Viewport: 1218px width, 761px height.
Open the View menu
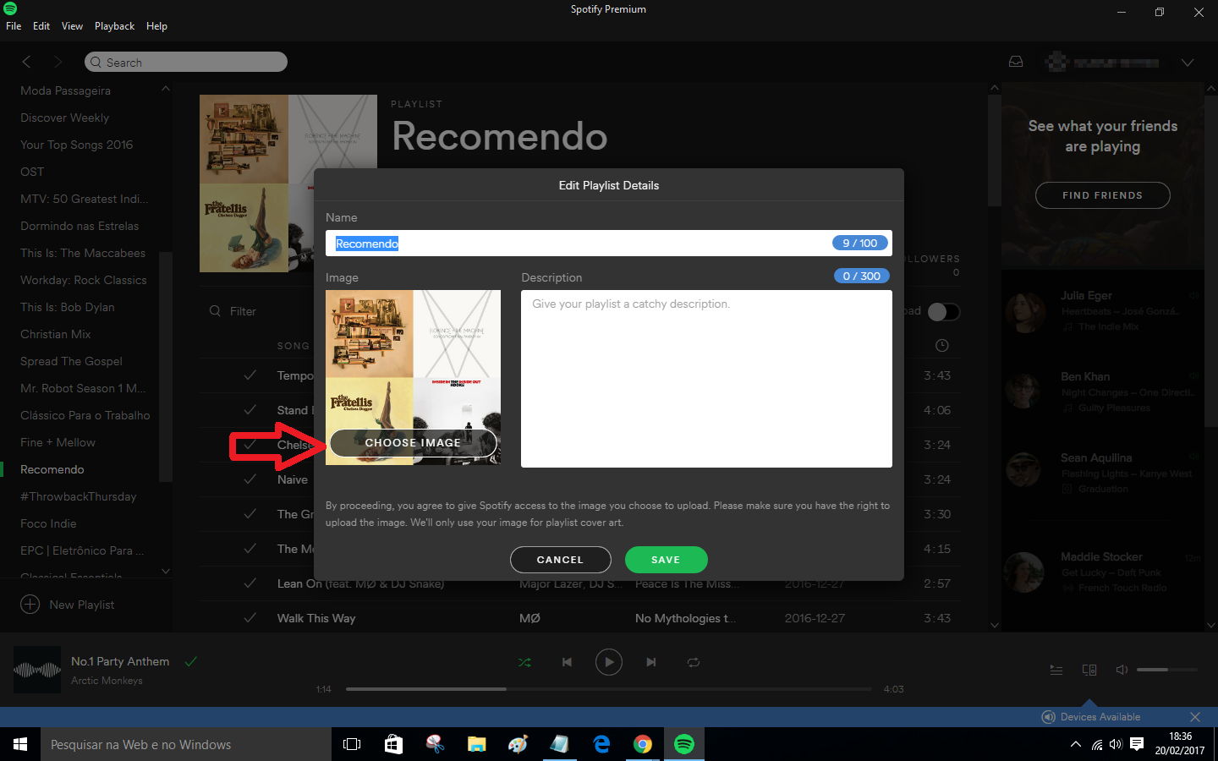[x=72, y=26]
